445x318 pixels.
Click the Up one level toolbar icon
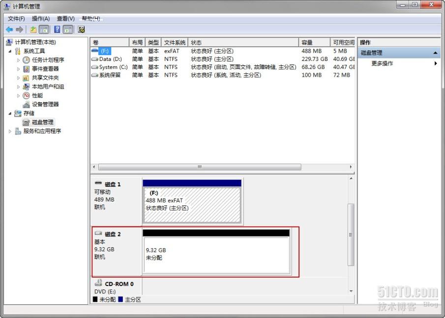coord(33,29)
